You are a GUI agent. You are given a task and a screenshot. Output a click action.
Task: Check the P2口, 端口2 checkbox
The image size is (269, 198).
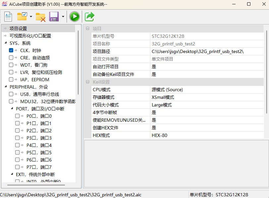click(17, 131)
